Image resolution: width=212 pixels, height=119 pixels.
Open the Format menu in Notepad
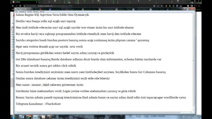[29, 12]
